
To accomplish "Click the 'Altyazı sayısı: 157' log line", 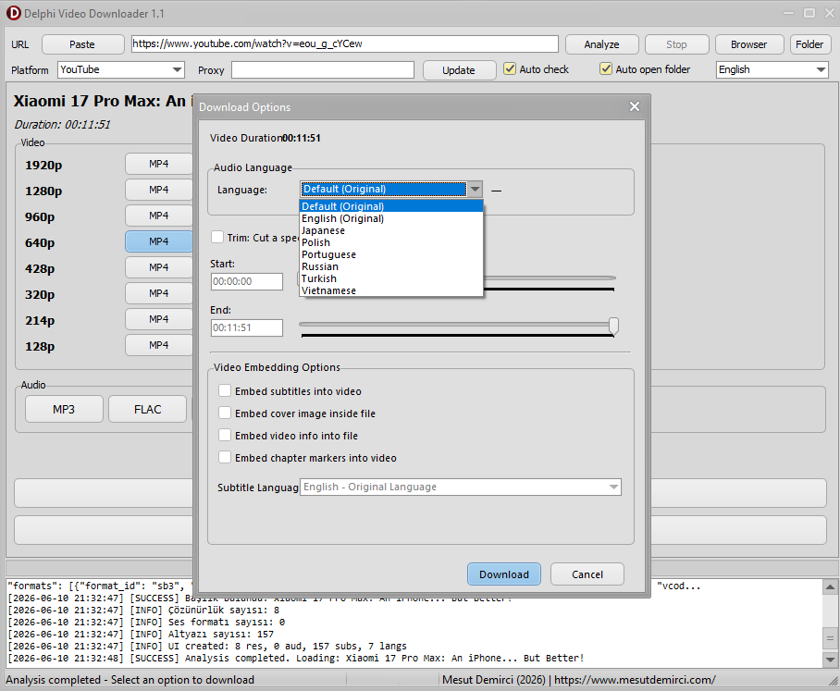I will click(141, 635).
